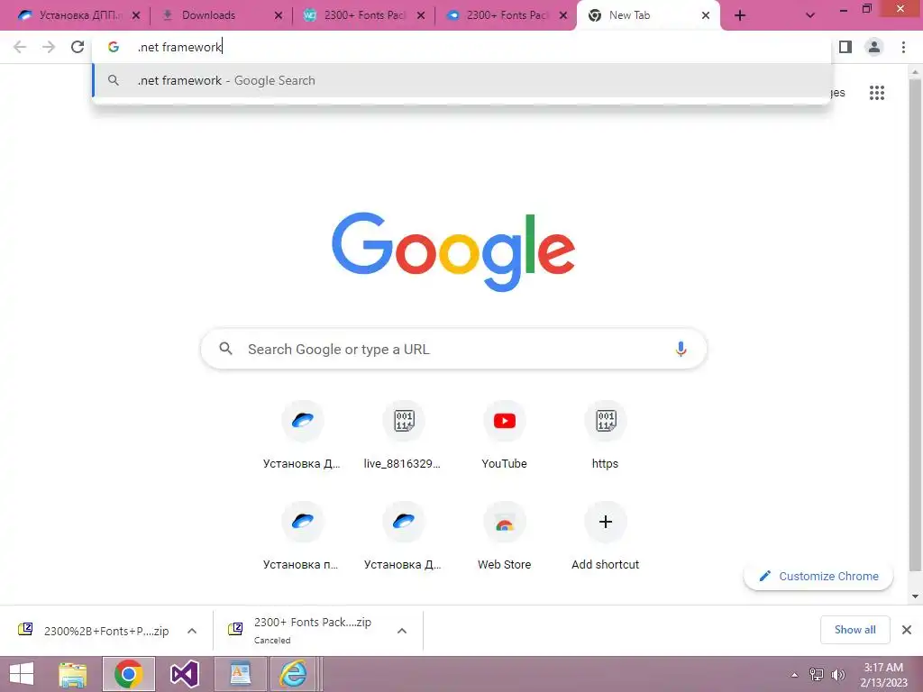Open the https shortcut
The height and width of the screenshot is (692, 923).
[605, 434]
